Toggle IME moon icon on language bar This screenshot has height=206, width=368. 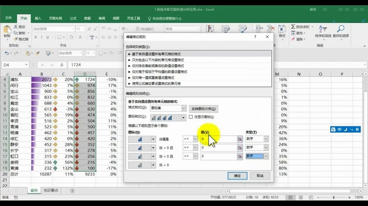(x=345, y=129)
